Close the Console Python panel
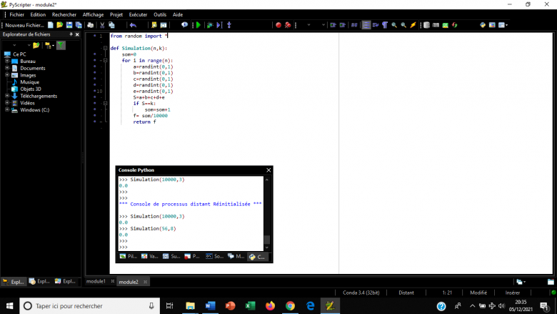The width and height of the screenshot is (557, 314). [269, 170]
